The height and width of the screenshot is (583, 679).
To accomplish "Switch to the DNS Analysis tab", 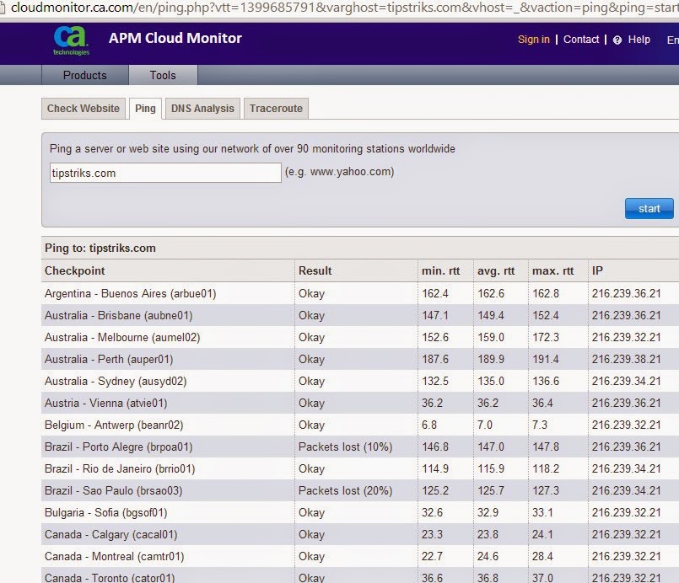I will click(202, 109).
